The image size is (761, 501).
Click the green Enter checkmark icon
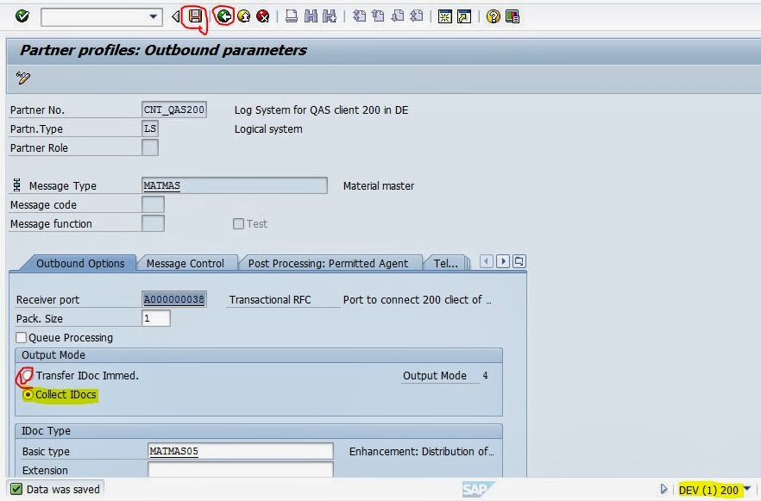tap(22, 16)
